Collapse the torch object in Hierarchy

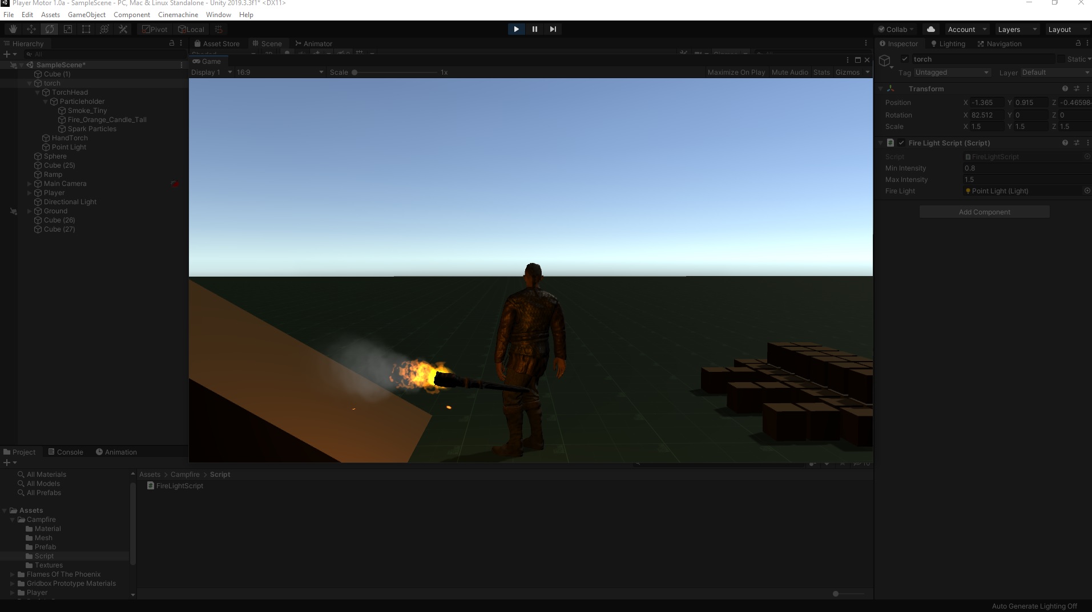tap(30, 83)
